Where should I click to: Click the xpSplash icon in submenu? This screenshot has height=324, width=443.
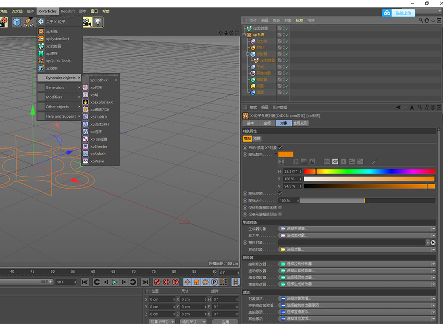85,154
